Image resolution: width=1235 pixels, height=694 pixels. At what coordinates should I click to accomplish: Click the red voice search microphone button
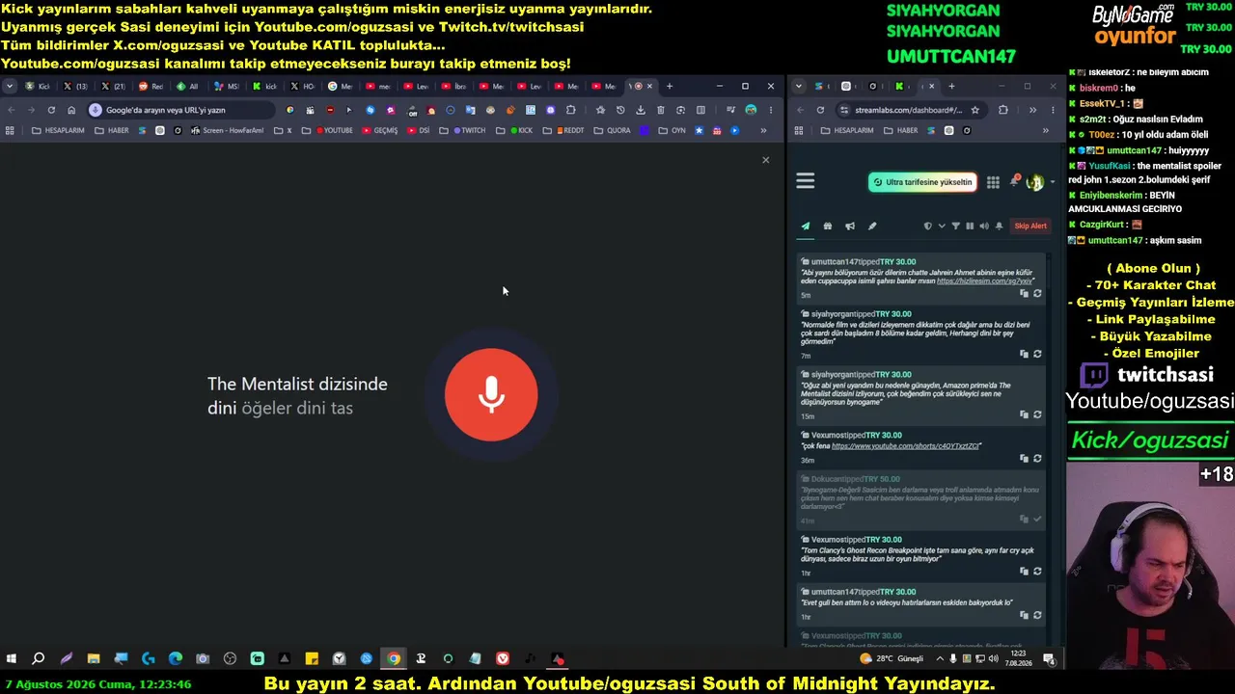491,394
